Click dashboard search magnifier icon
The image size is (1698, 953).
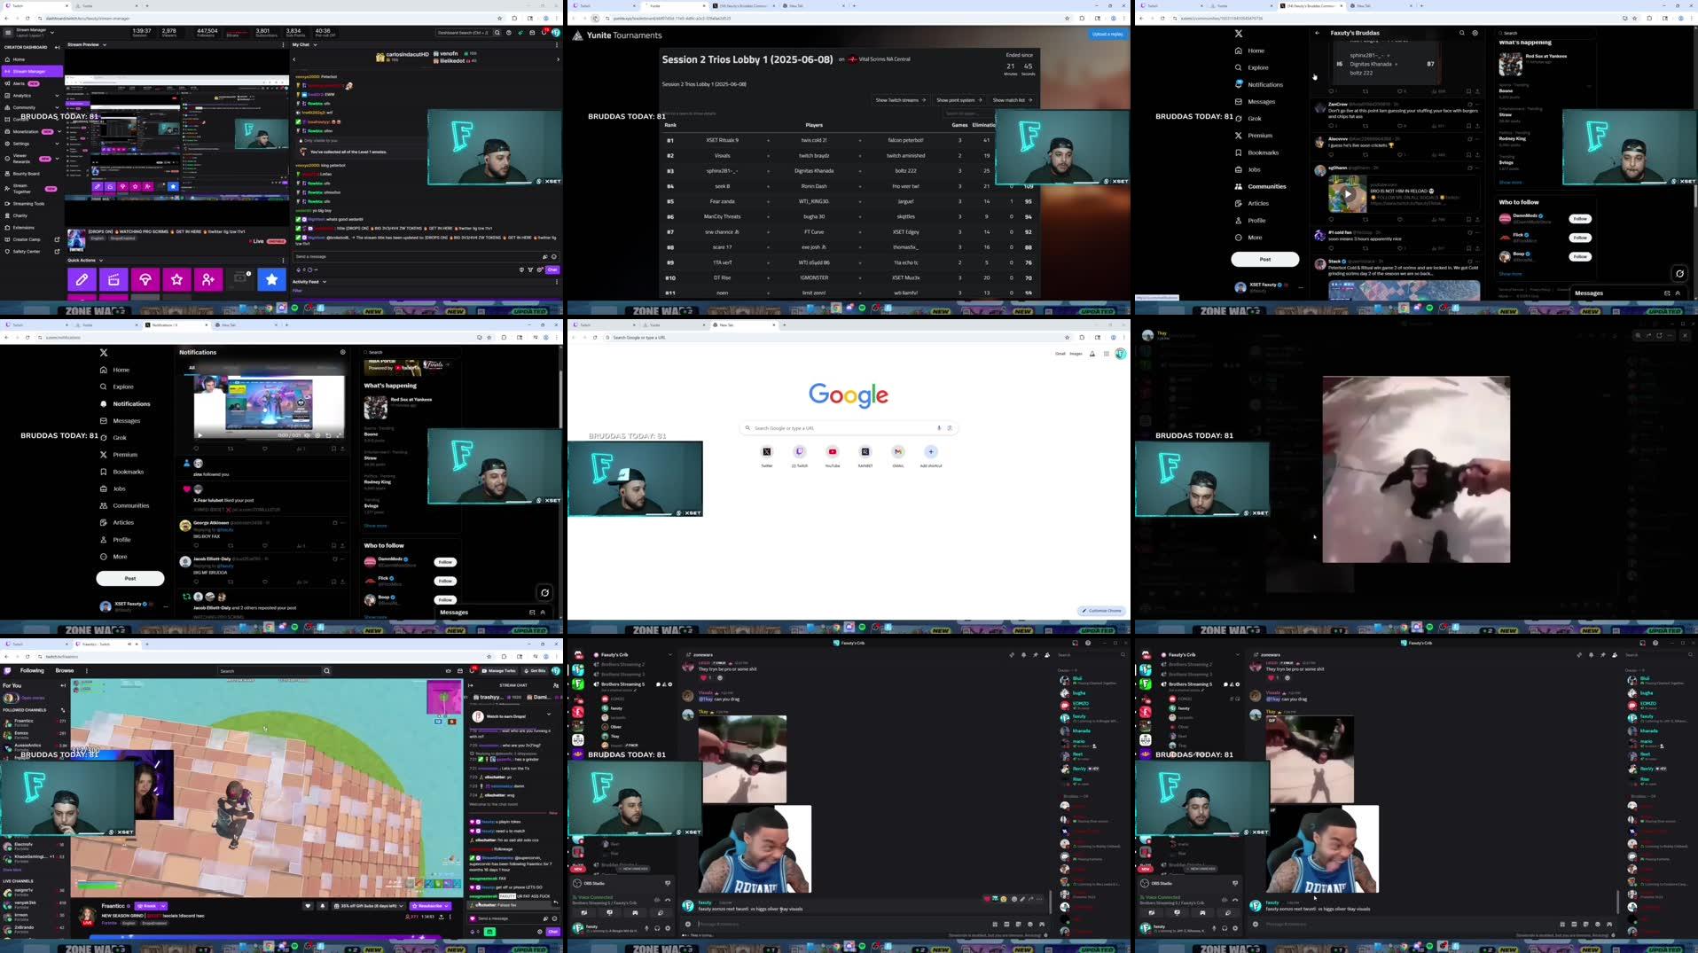click(497, 33)
